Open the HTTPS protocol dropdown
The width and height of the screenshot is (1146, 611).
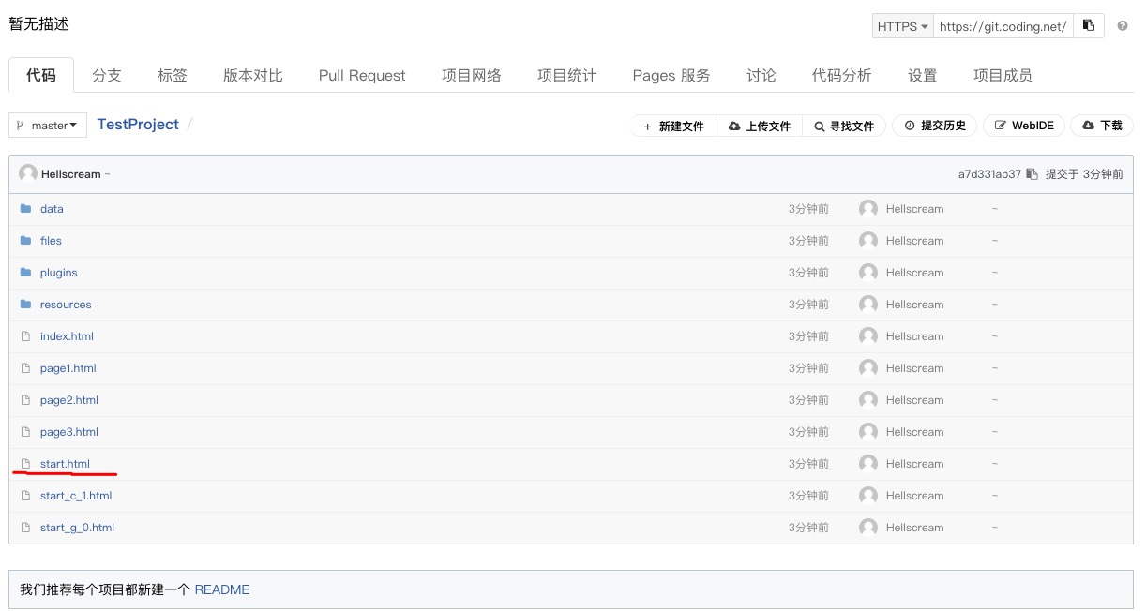902,26
